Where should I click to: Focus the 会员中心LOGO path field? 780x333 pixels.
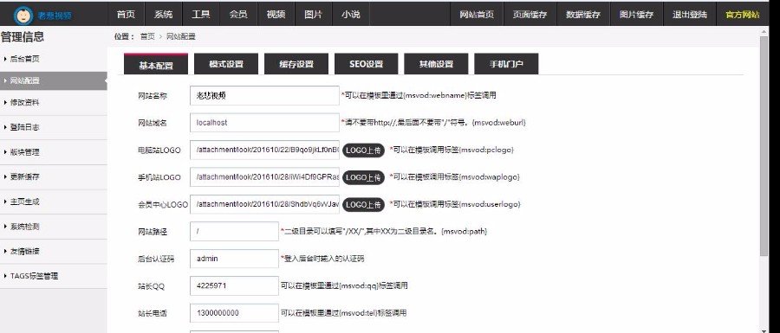tap(264, 204)
